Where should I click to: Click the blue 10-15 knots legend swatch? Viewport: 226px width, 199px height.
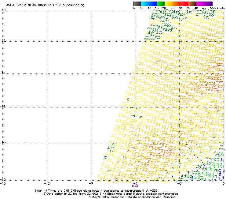click(x=153, y=4)
